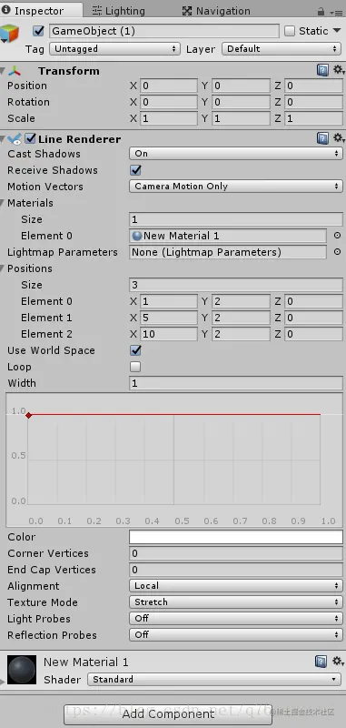Open the Line Renderer help book icon
Screen dimensions: 346x728
tap(322, 138)
